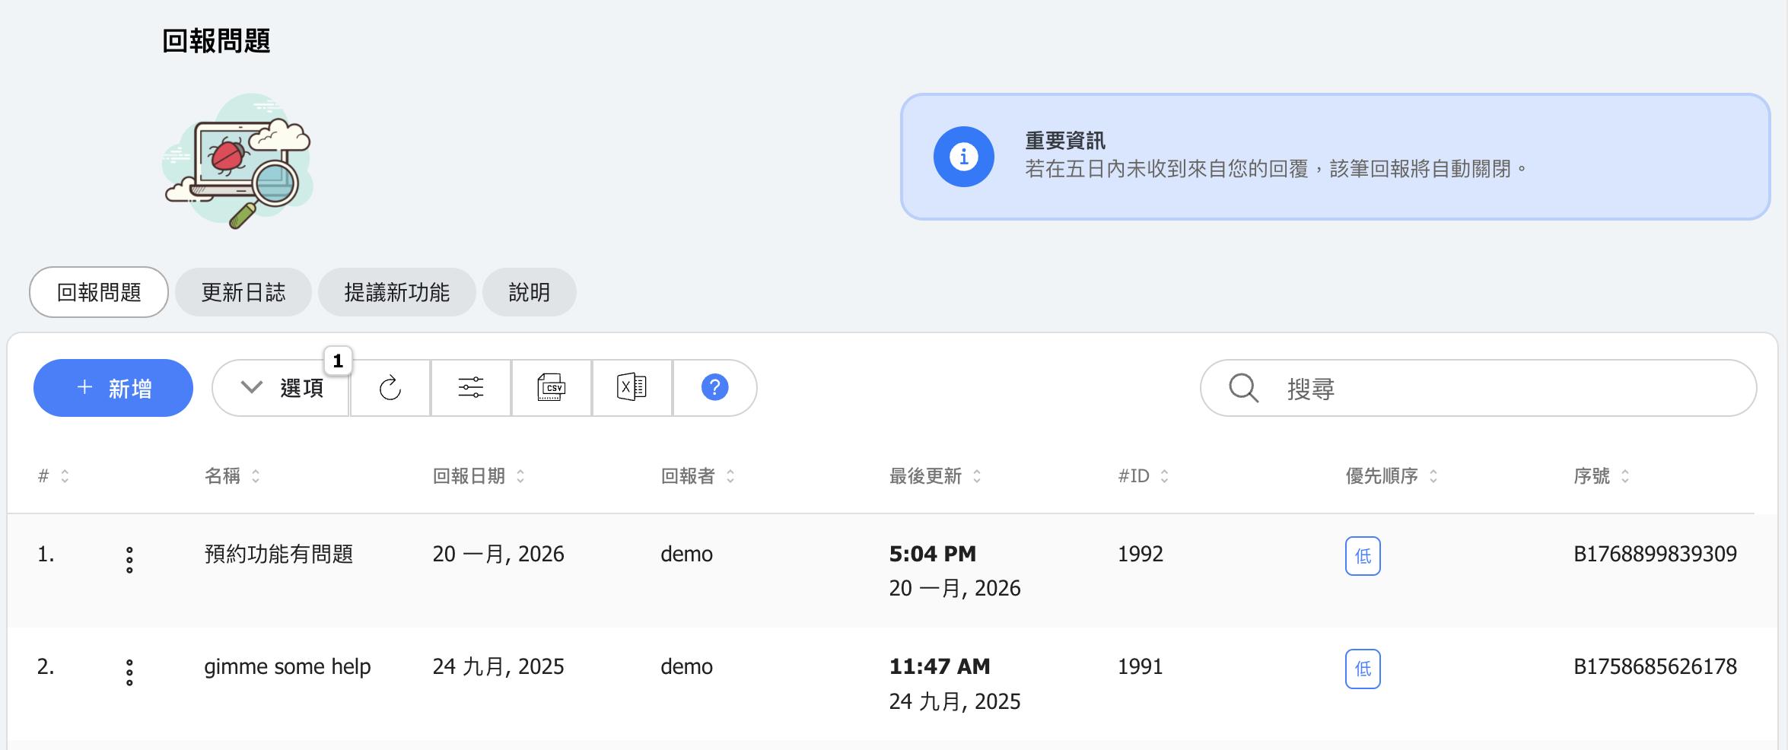Expand the 選項 dropdown
This screenshot has height=750, width=1788.
click(282, 388)
